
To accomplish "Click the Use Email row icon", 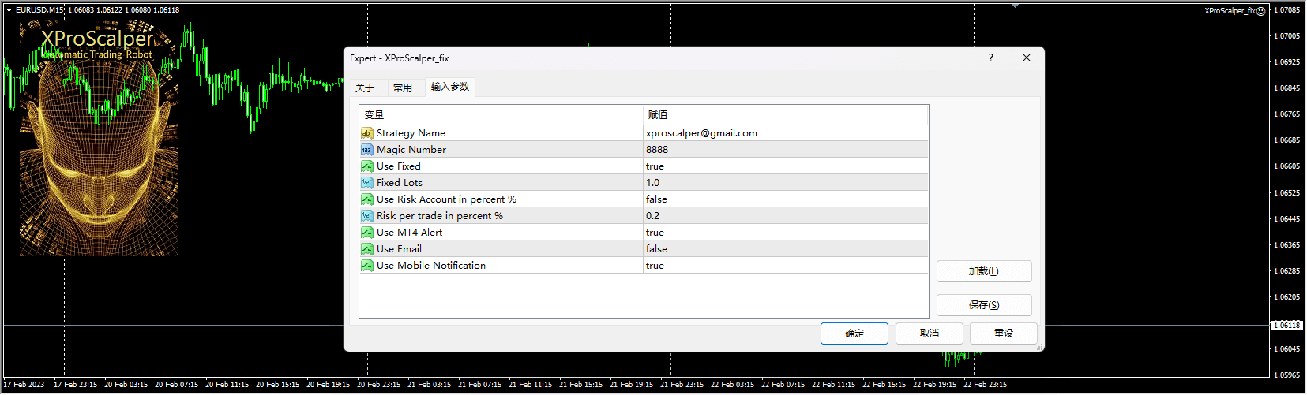I will 367,249.
